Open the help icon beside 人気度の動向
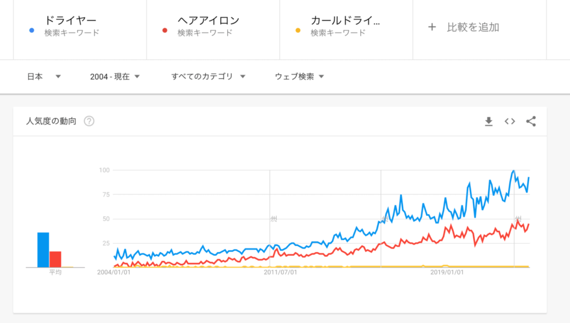This screenshot has height=323, width=570. point(89,121)
